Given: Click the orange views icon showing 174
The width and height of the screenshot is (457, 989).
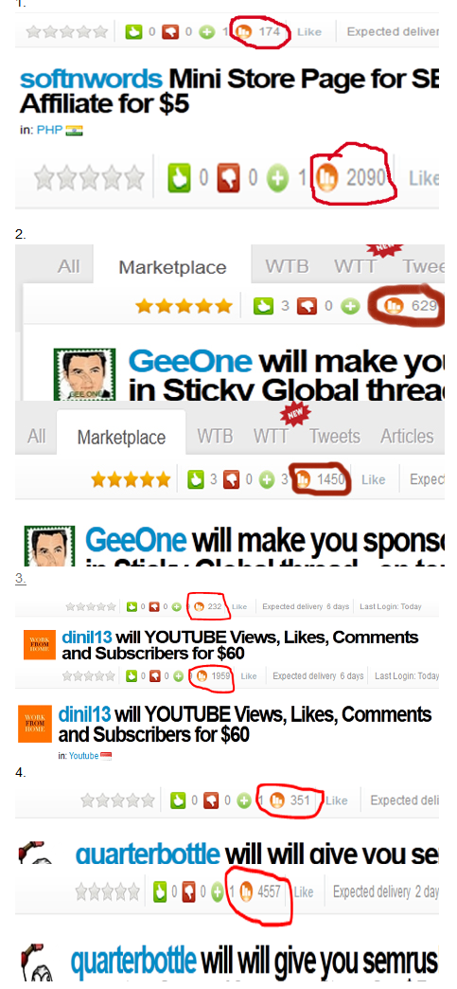Looking at the screenshot, I should point(244,31).
